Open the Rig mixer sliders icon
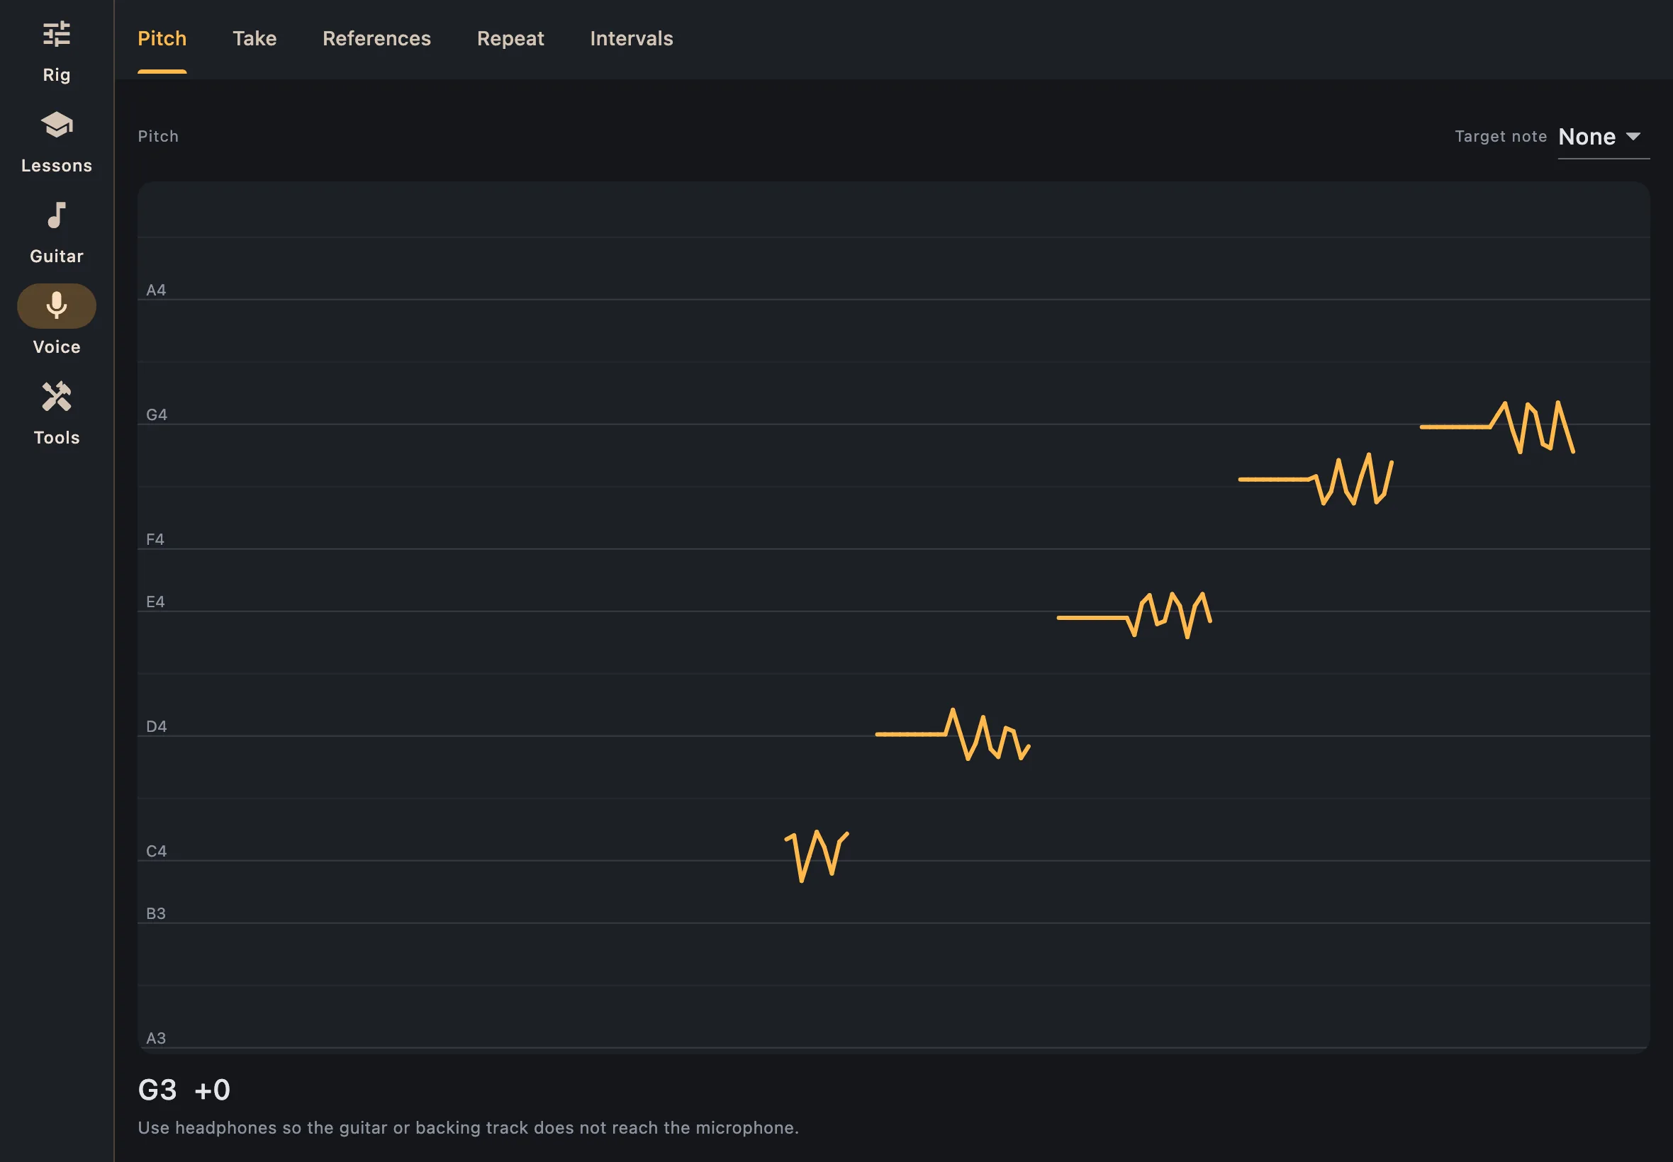The image size is (1673, 1162). tap(56, 34)
